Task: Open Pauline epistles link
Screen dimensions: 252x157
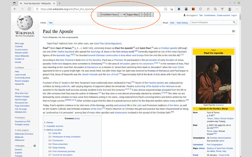Action: 156,83
